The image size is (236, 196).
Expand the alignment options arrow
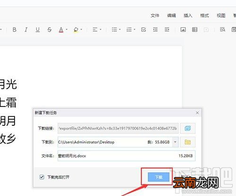(x=101, y=29)
